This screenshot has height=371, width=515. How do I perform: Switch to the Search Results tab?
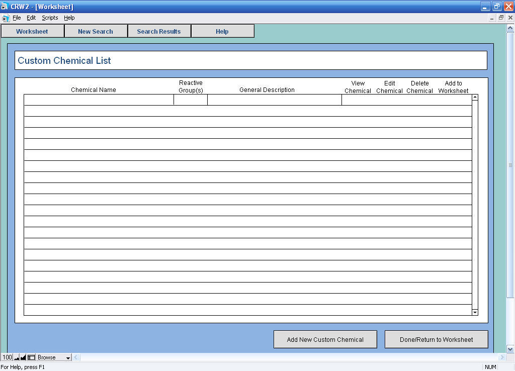coord(159,31)
